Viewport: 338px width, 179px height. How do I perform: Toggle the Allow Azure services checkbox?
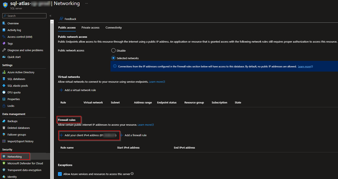click(x=60, y=174)
